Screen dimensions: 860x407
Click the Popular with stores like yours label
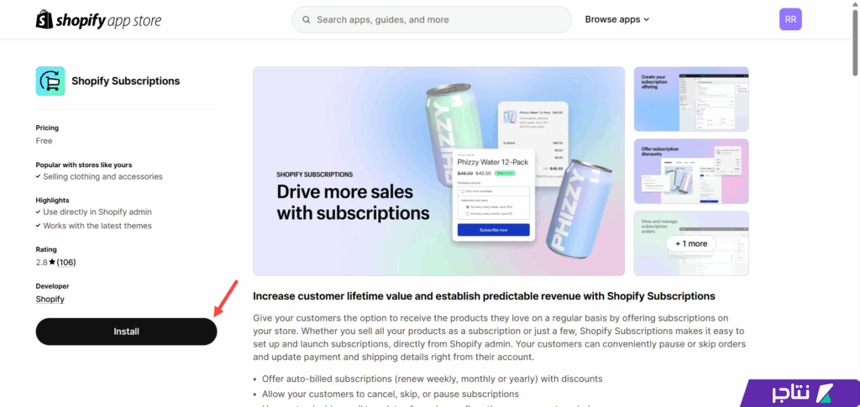pyautogui.click(x=84, y=164)
